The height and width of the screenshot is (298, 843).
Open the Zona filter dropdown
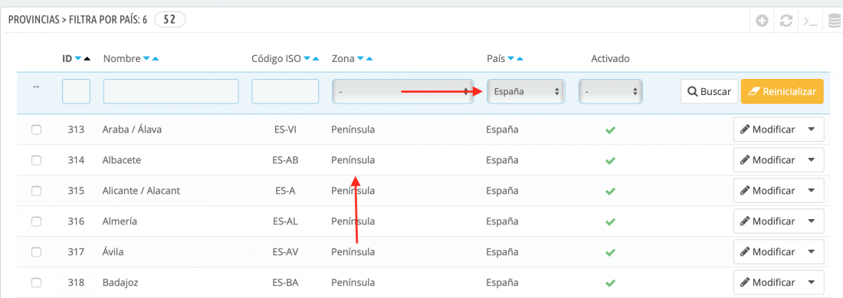click(402, 92)
